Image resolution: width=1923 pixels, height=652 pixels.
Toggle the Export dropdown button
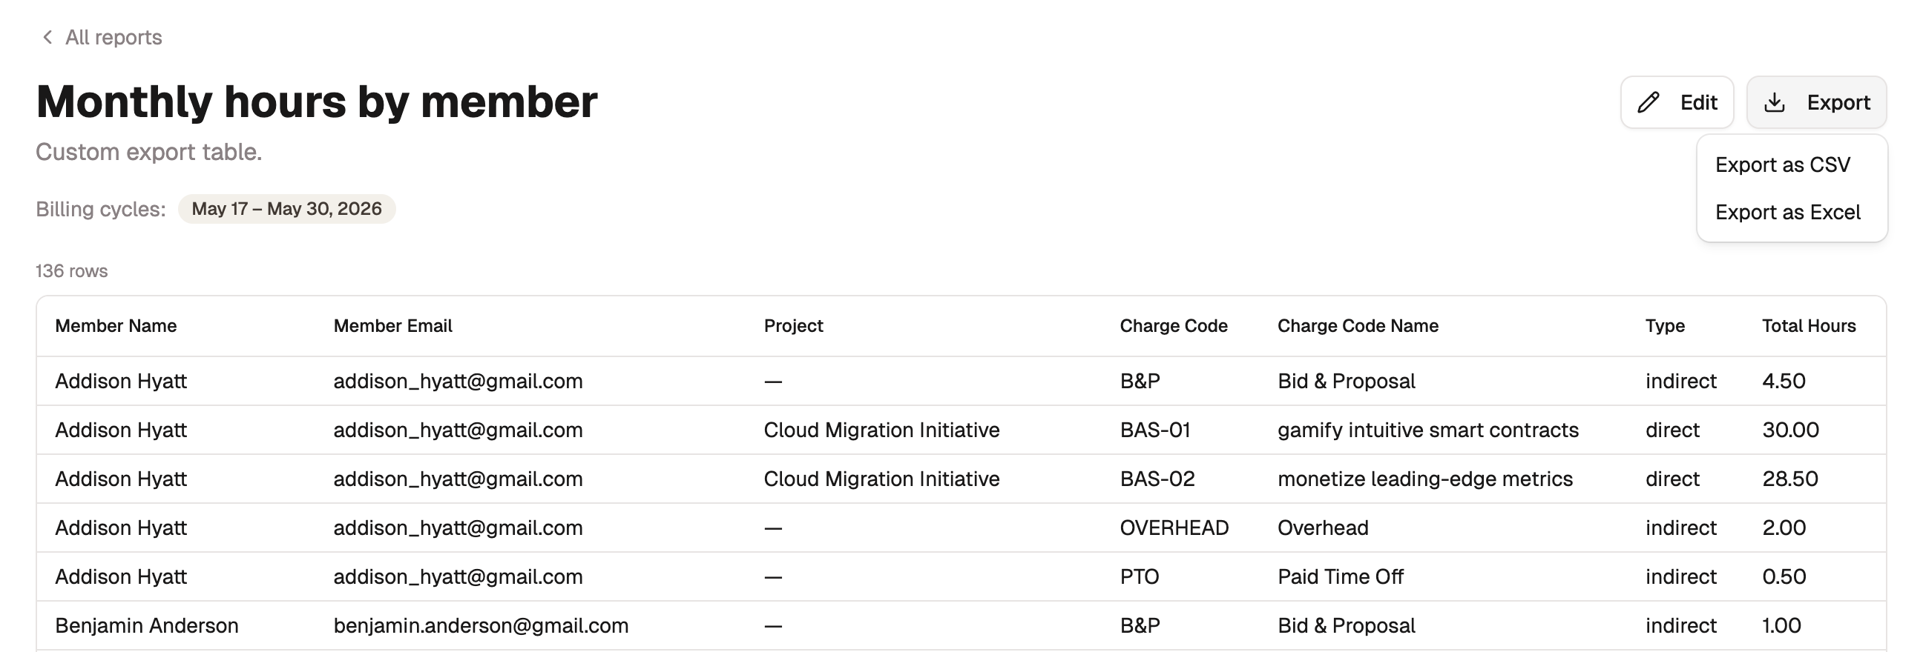[1816, 102]
